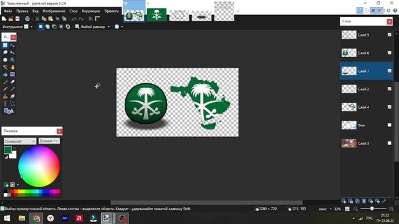Click the Open file folder icon

pos(11,19)
